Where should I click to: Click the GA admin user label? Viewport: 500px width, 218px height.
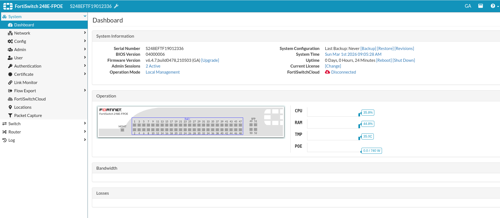coord(468,6)
